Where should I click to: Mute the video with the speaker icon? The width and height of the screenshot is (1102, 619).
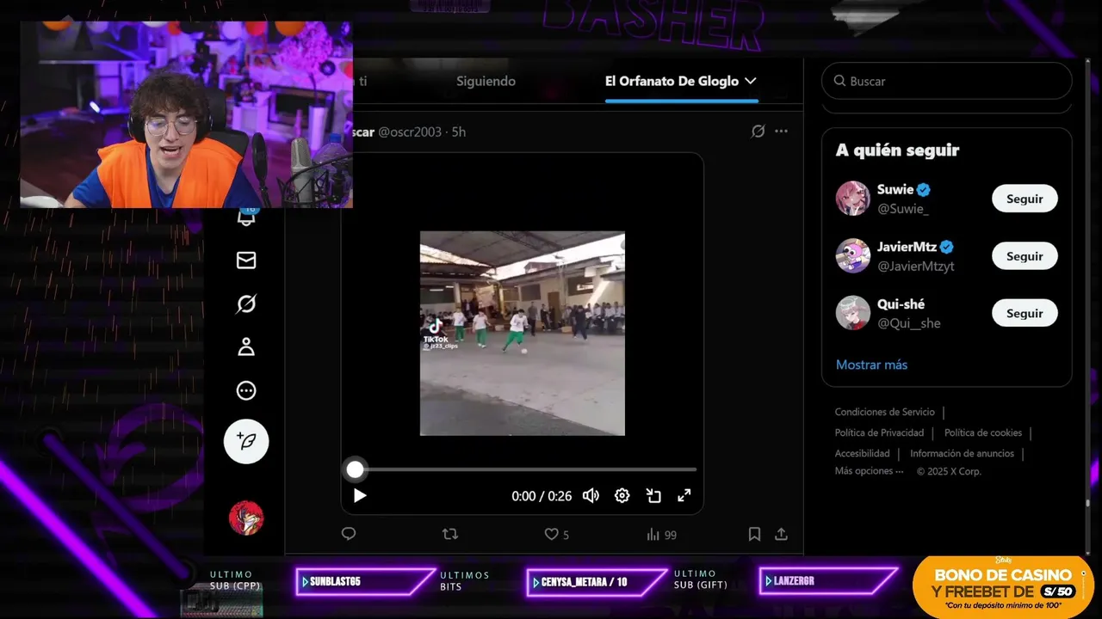pyautogui.click(x=591, y=495)
